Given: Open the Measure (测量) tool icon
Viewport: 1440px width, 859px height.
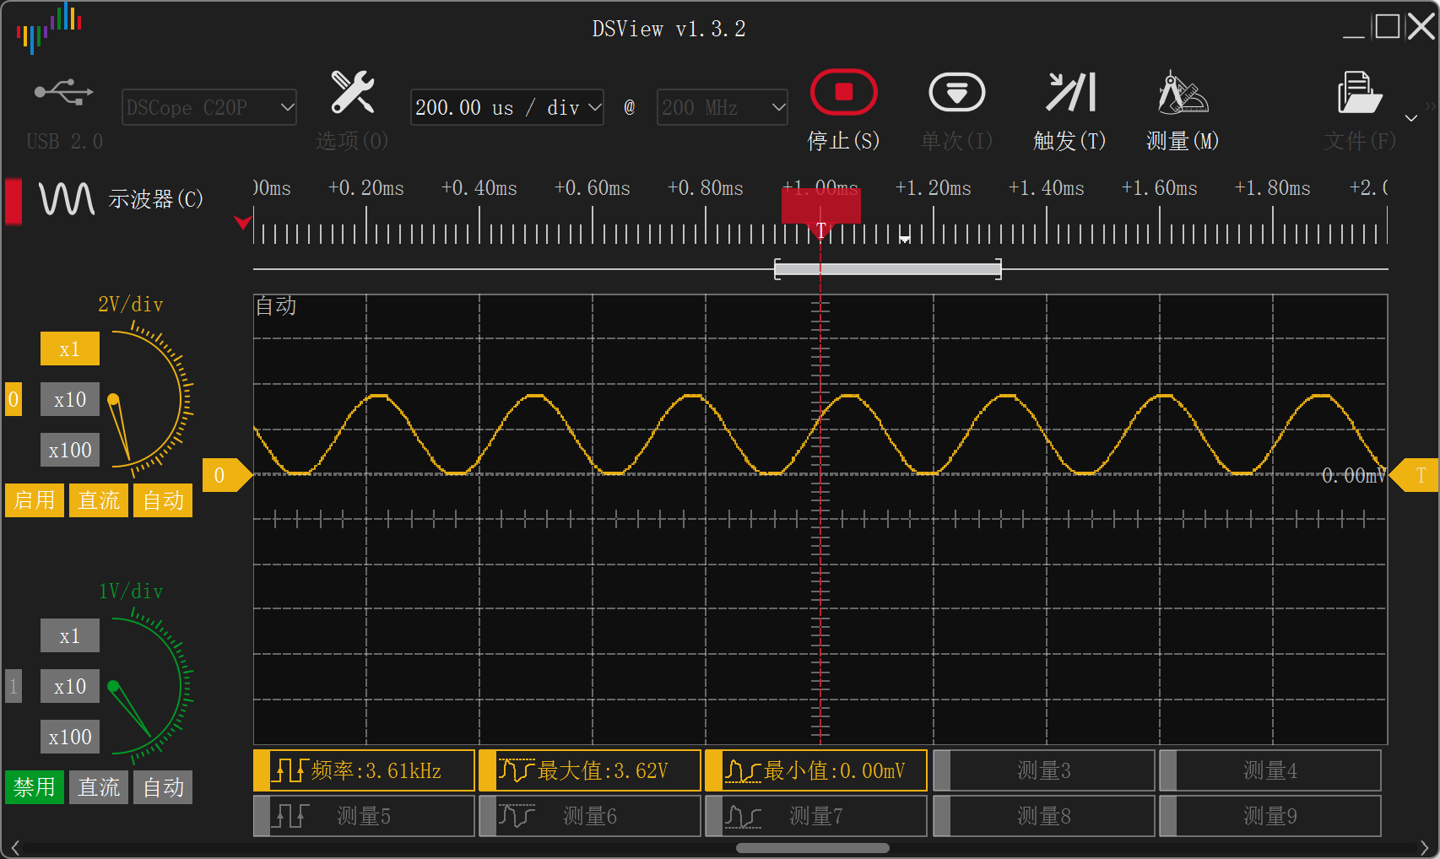Looking at the screenshot, I should click(x=1183, y=92).
